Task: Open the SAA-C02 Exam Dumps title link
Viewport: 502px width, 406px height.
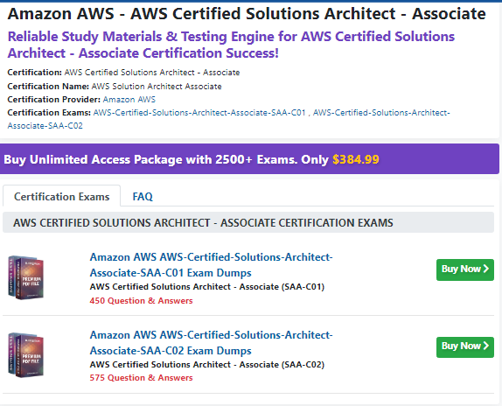Action: click(211, 343)
